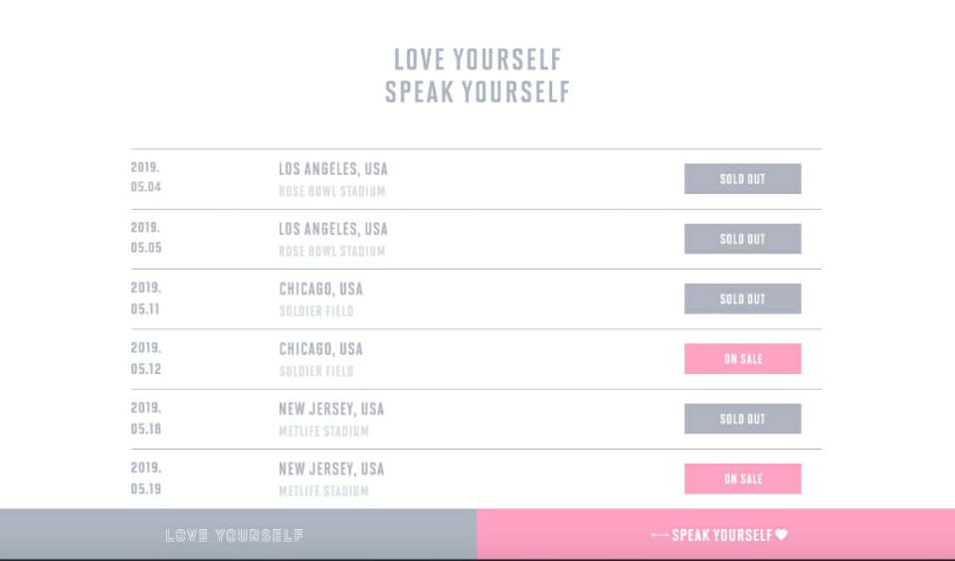Click the 2019. 05.12 date entry

146,357
